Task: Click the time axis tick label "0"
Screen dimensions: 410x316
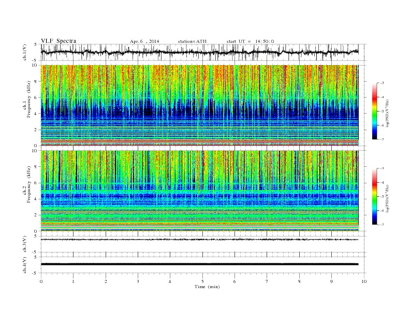Action: 41,281
